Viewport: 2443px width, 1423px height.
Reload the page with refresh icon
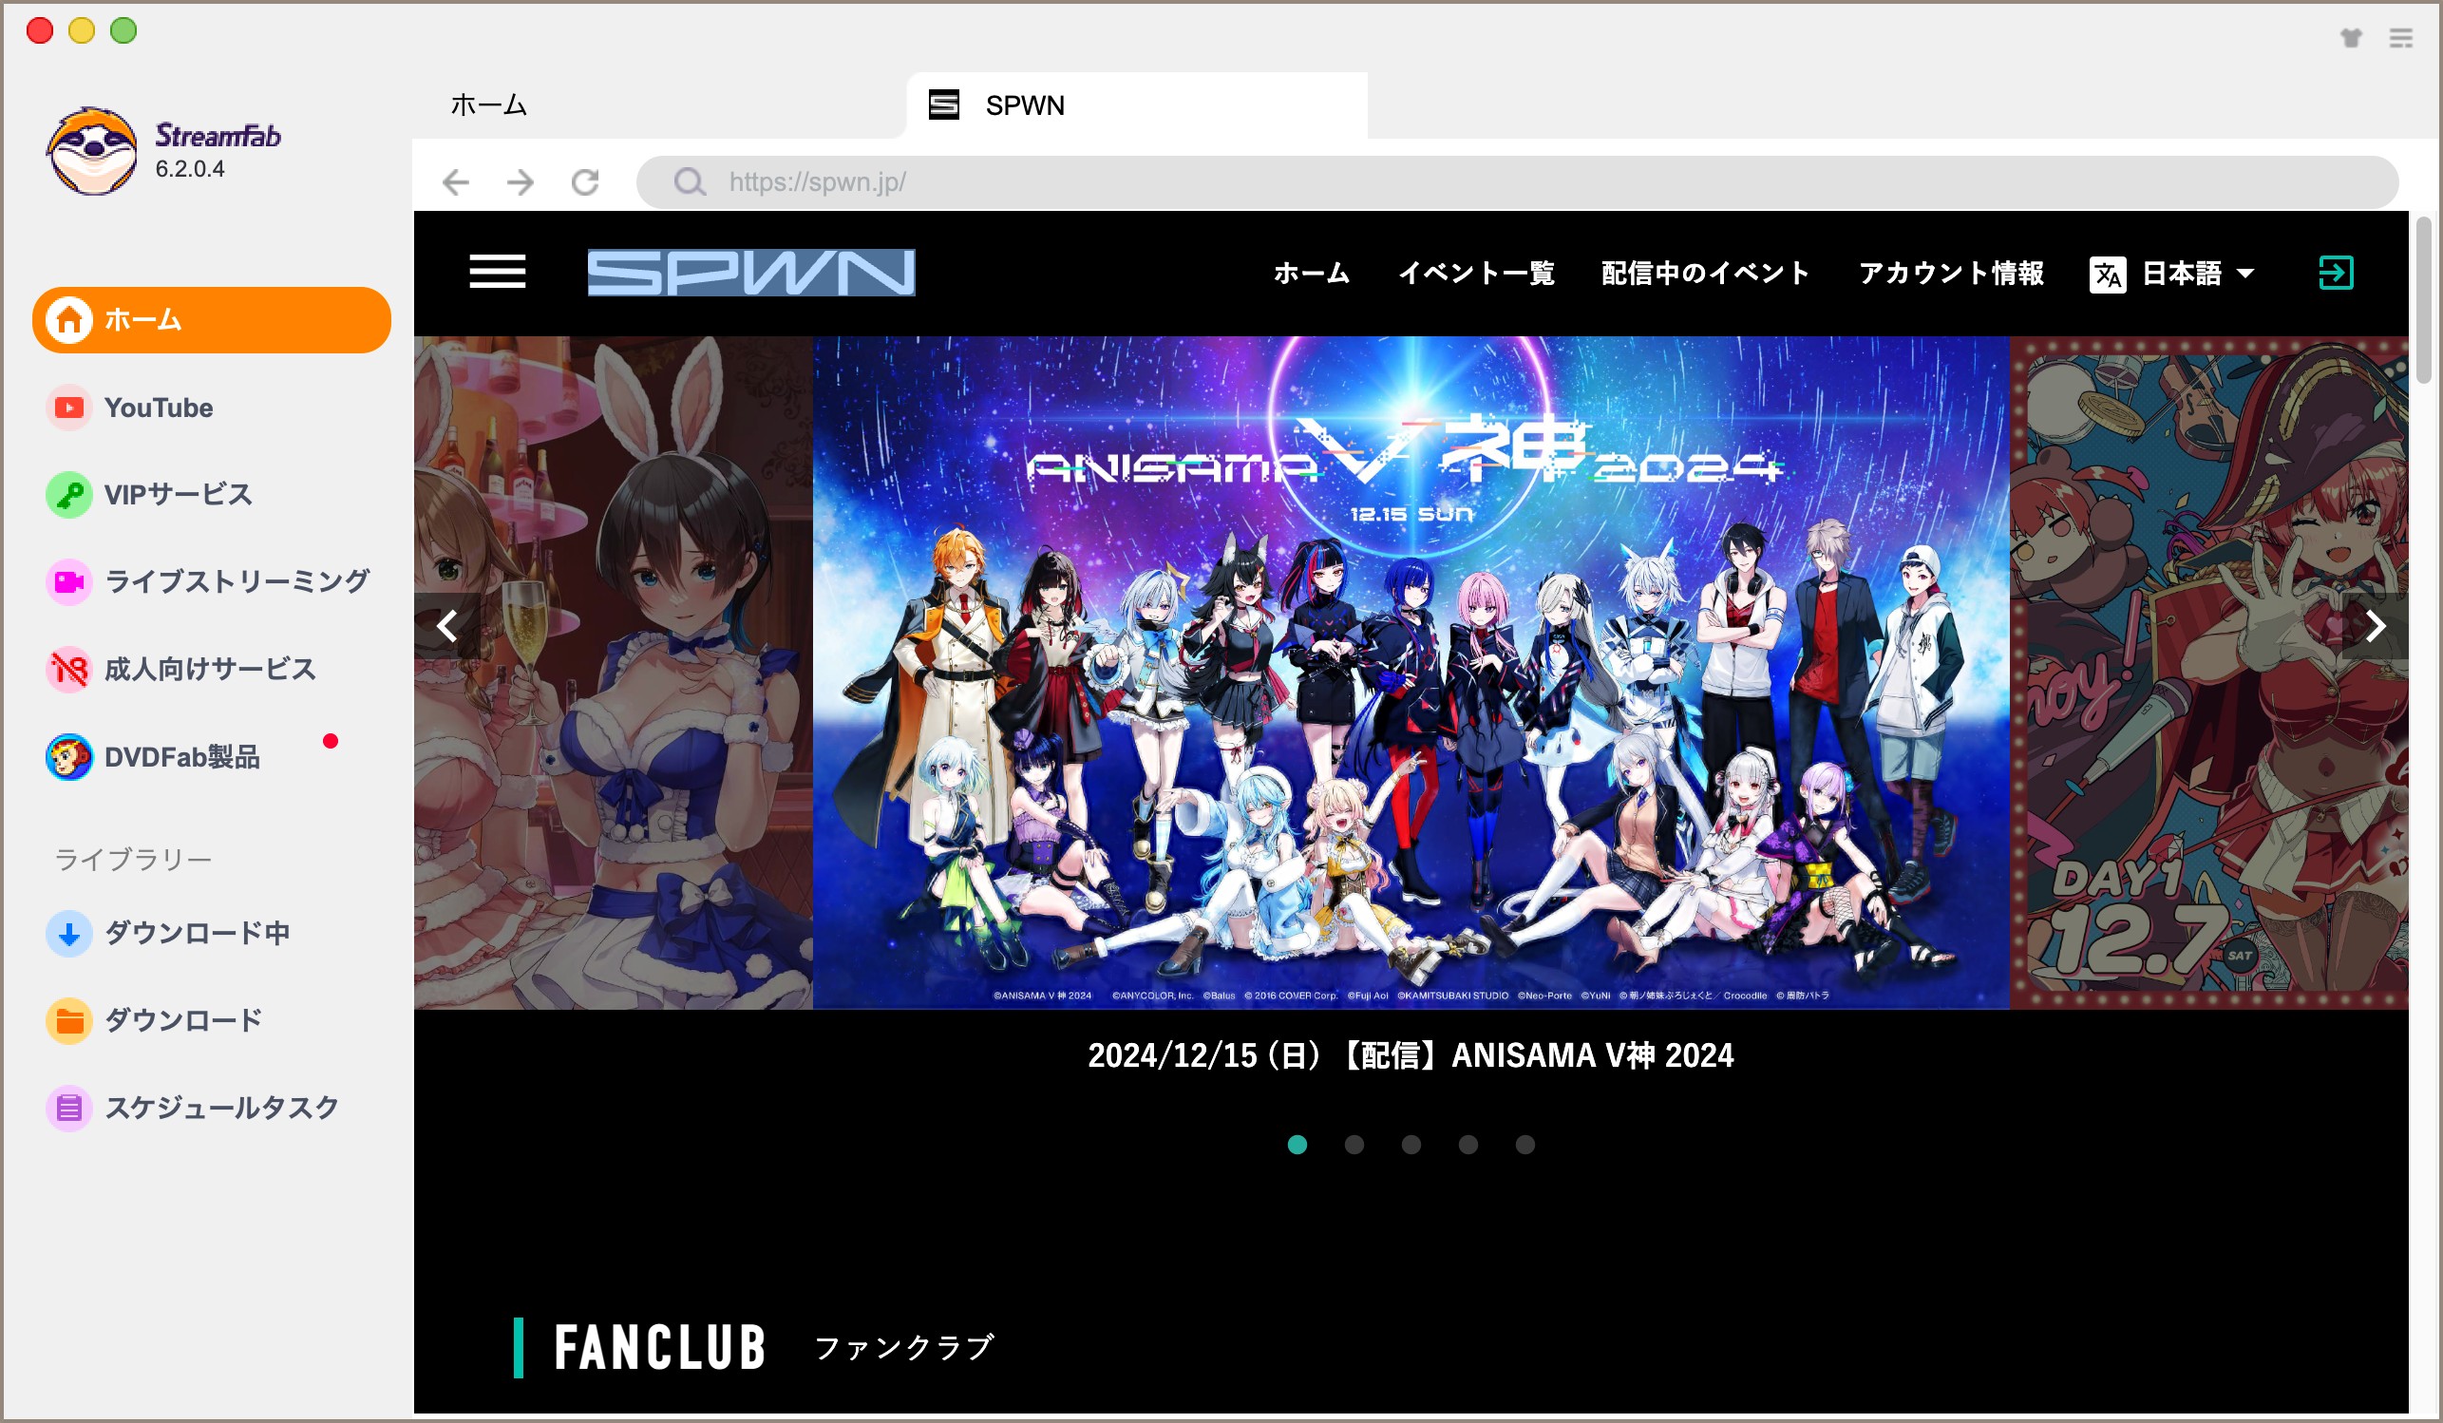[x=584, y=182]
